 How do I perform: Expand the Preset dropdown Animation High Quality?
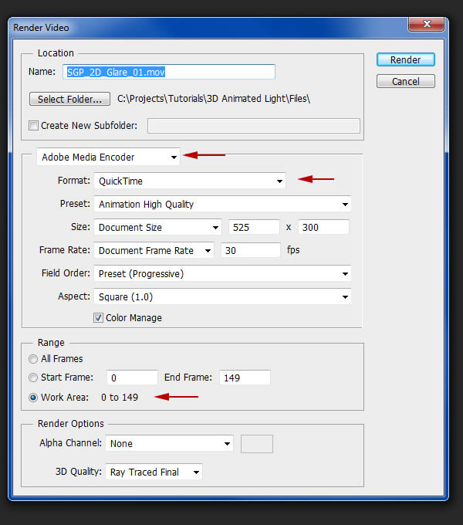click(x=222, y=205)
